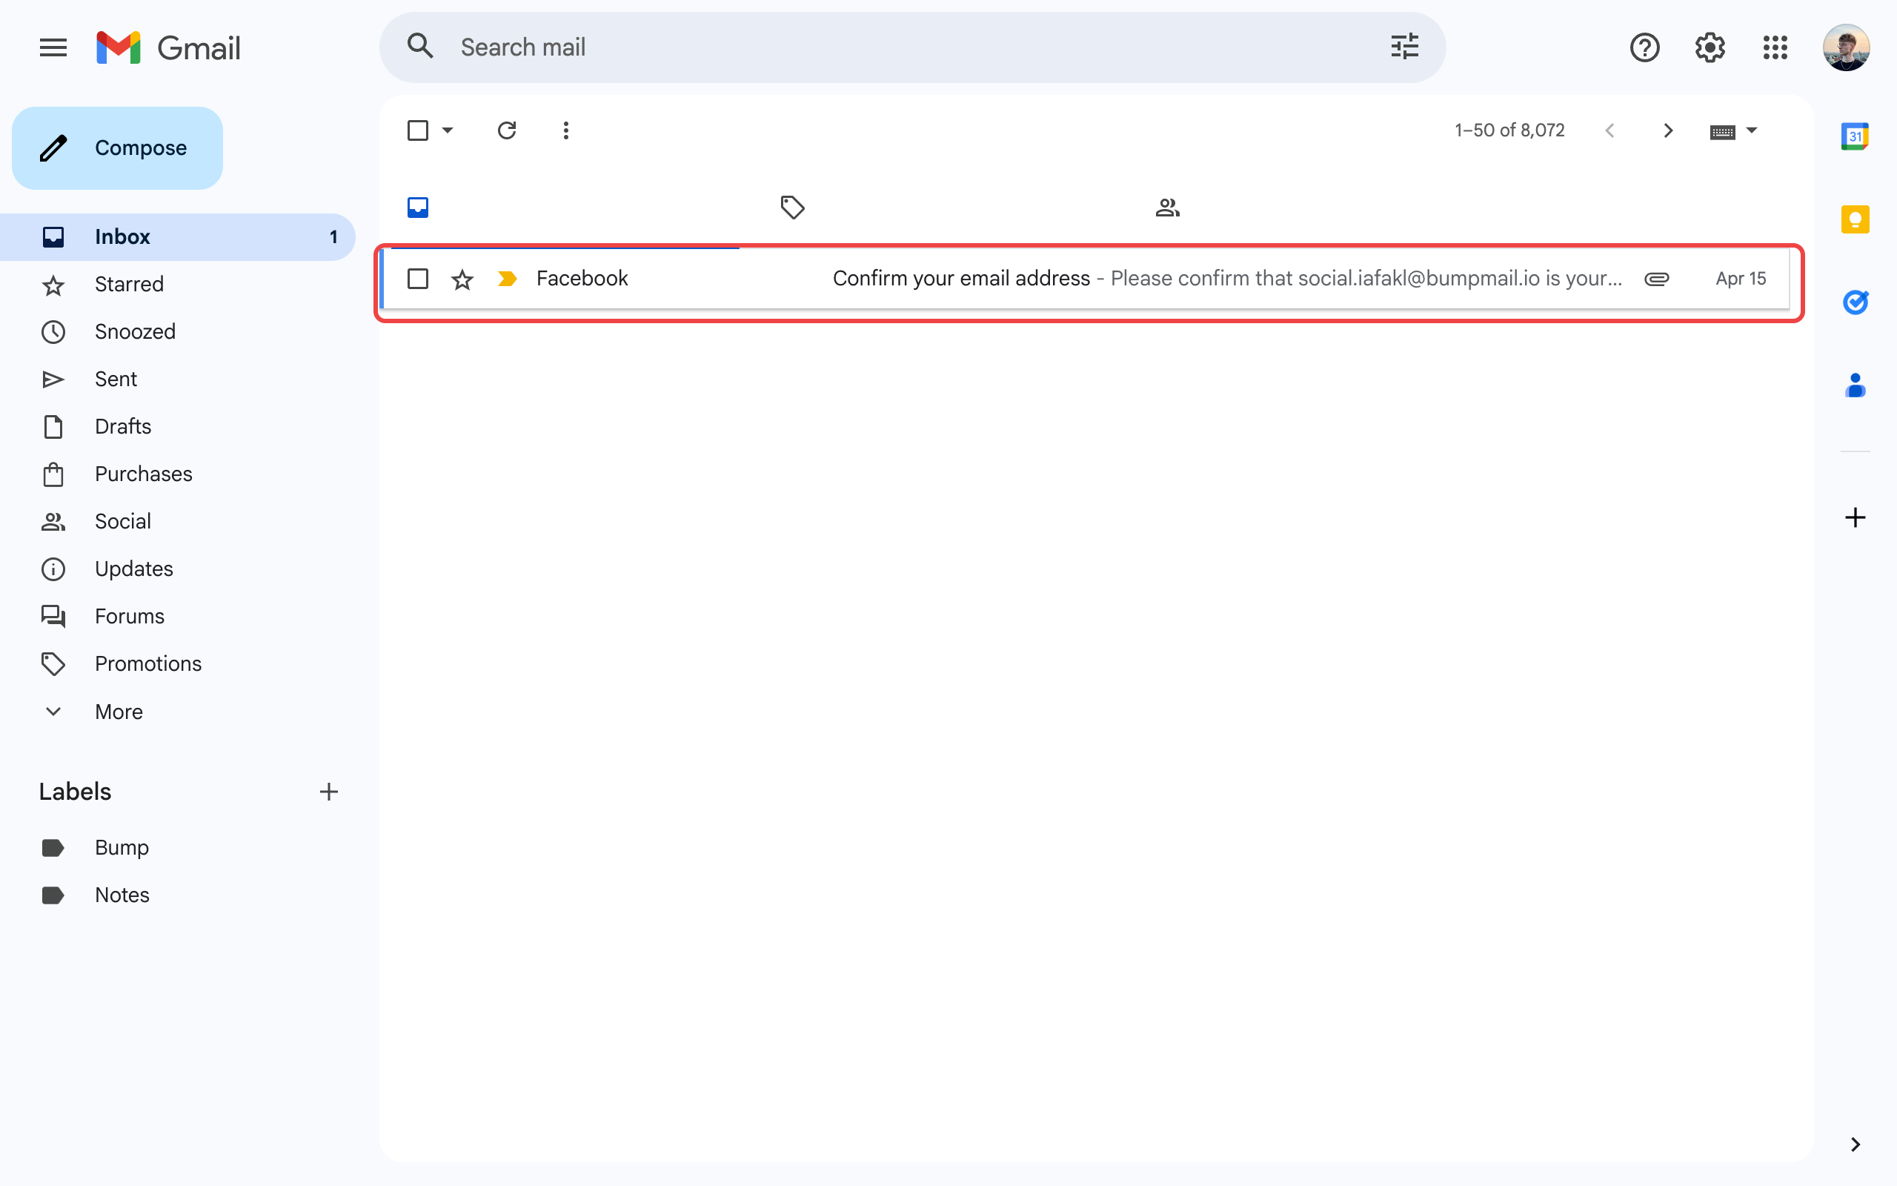Open the Settings gear icon
Viewport: 1897px width, 1186px height.
pos(1710,48)
